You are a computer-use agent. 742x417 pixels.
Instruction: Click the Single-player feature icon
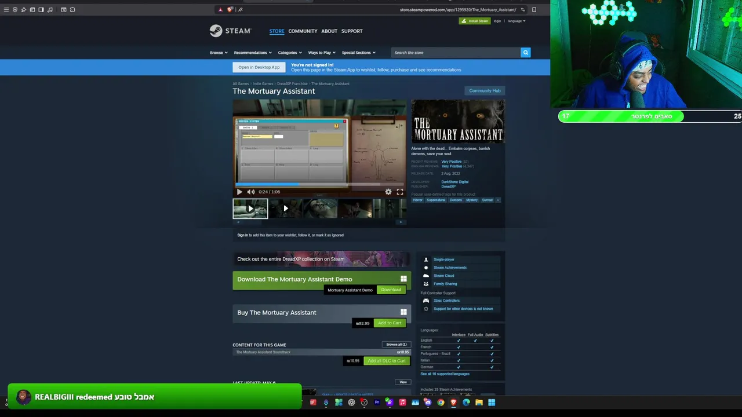point(426,259)
